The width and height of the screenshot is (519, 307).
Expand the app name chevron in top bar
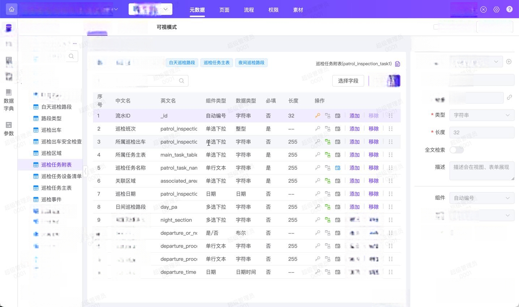tap(116, 9)
